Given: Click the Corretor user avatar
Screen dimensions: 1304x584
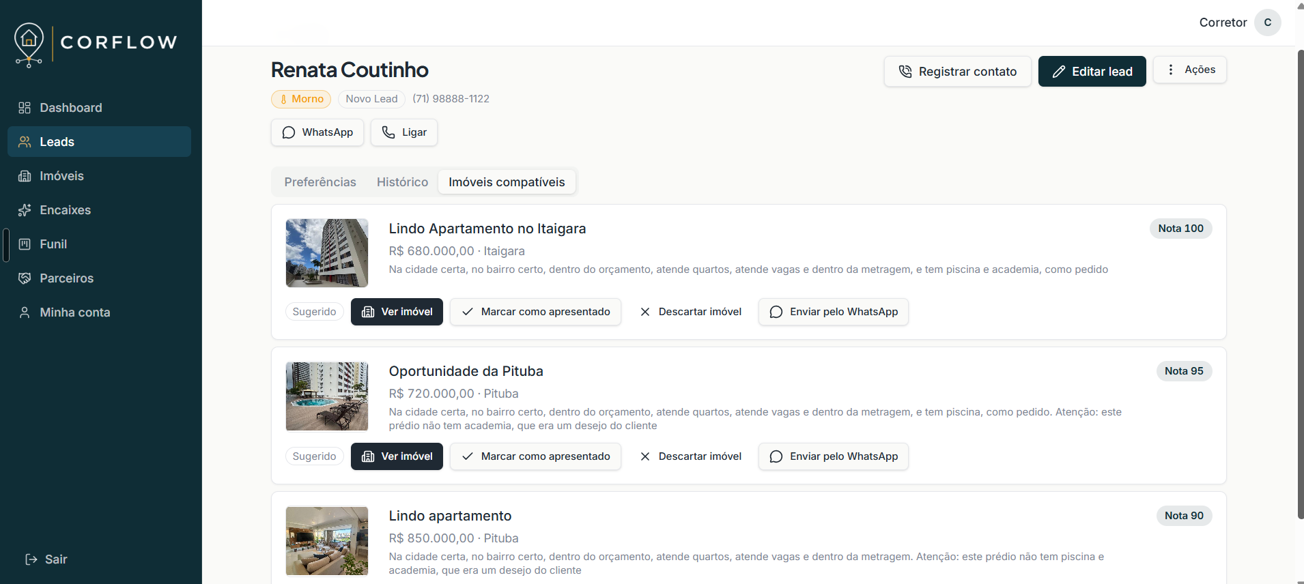Looking at the screenshot, I should click(1267, 23).
